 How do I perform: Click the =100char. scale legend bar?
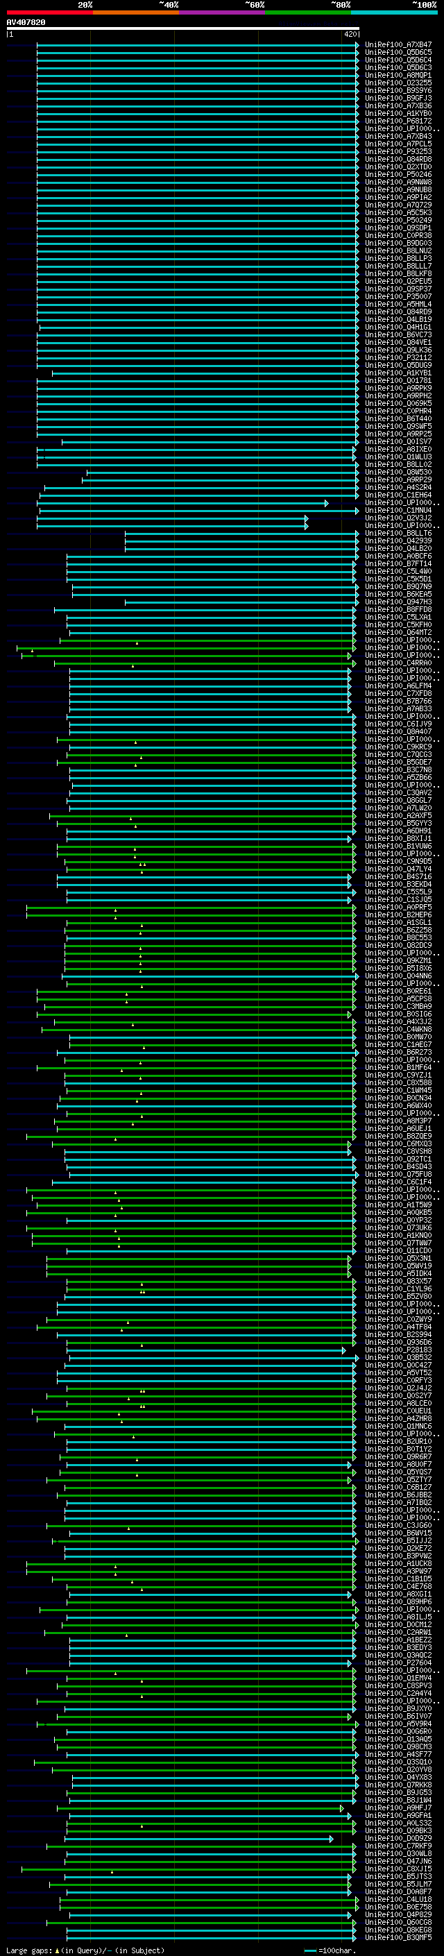[x=309, y=1950]
